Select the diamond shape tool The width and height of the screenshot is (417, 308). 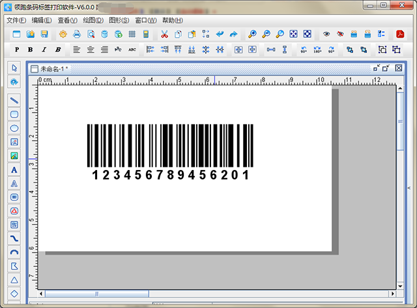(14, 294)
